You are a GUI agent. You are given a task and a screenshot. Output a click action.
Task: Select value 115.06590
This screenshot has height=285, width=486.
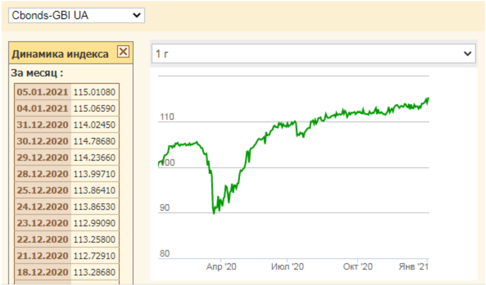coord(94,109)
